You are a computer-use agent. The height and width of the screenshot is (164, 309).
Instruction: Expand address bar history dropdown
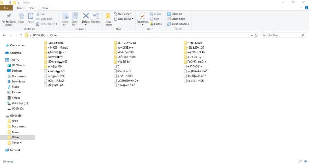pyautogui.click(x=252, y=35)
